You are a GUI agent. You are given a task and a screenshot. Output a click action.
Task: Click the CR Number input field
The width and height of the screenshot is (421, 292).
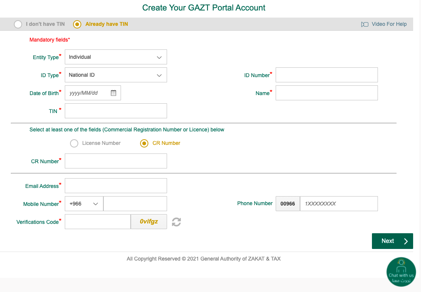coord(116,161)
